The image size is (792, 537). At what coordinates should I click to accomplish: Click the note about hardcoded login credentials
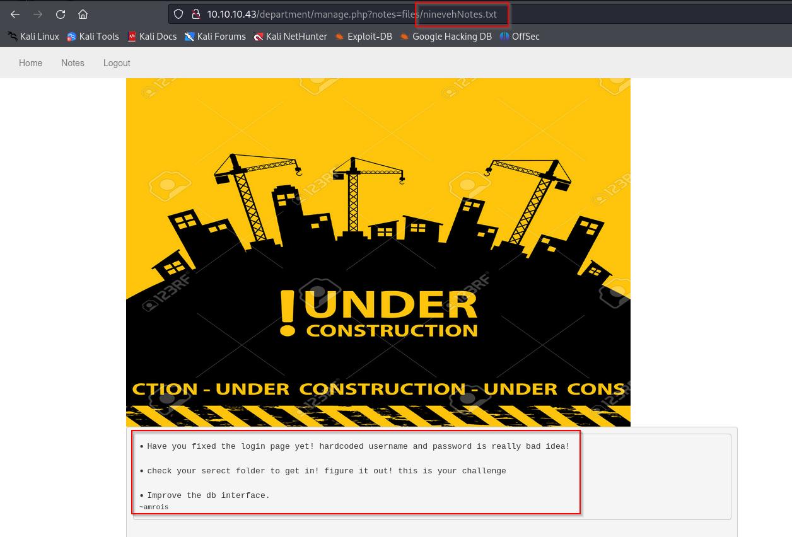click(x=358, y=446)
